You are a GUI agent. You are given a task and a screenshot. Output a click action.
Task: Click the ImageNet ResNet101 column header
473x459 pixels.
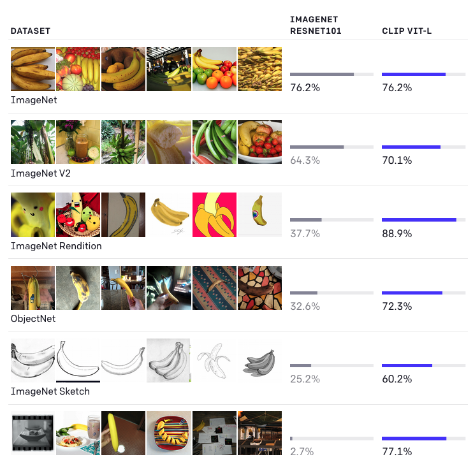coord(316,25)
